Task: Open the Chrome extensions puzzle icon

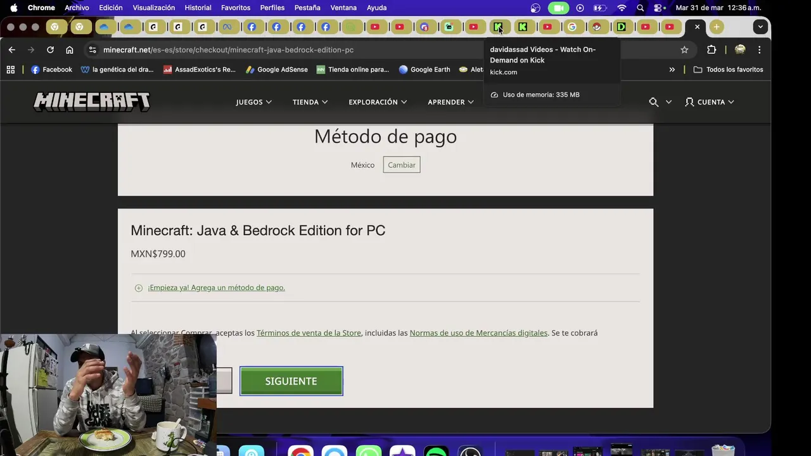Action: (712, 49)
